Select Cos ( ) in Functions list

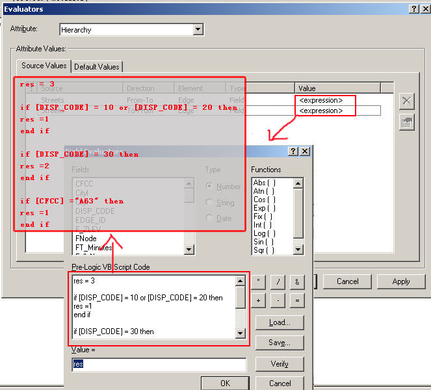[264, 200]
